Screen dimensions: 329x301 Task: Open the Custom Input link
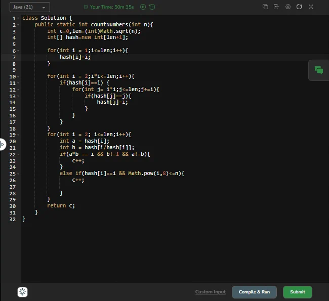coord(210,292)
